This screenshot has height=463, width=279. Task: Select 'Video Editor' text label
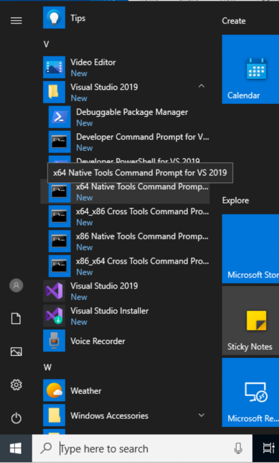tap(93, 63)
